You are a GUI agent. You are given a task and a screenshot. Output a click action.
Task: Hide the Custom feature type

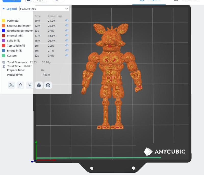pyautogui.click(x=67, y=55)
